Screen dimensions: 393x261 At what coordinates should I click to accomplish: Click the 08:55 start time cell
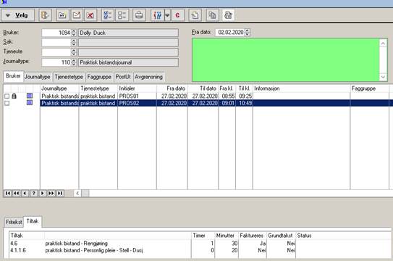point(227,96)
